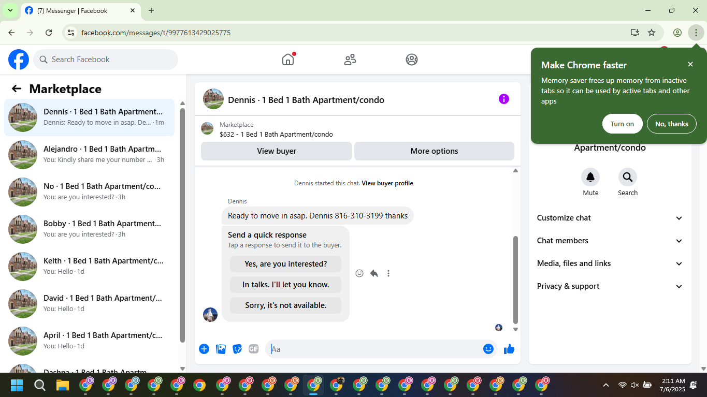Screen dimensions: 707x397
Task: Open Bobby conversation in the list
Action: [x=90, y=229]
